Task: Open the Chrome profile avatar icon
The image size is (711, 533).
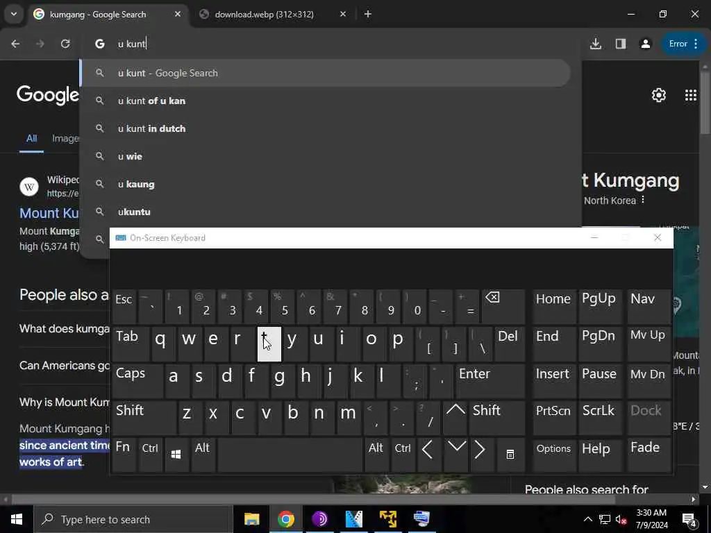Action: coord(645,44)
